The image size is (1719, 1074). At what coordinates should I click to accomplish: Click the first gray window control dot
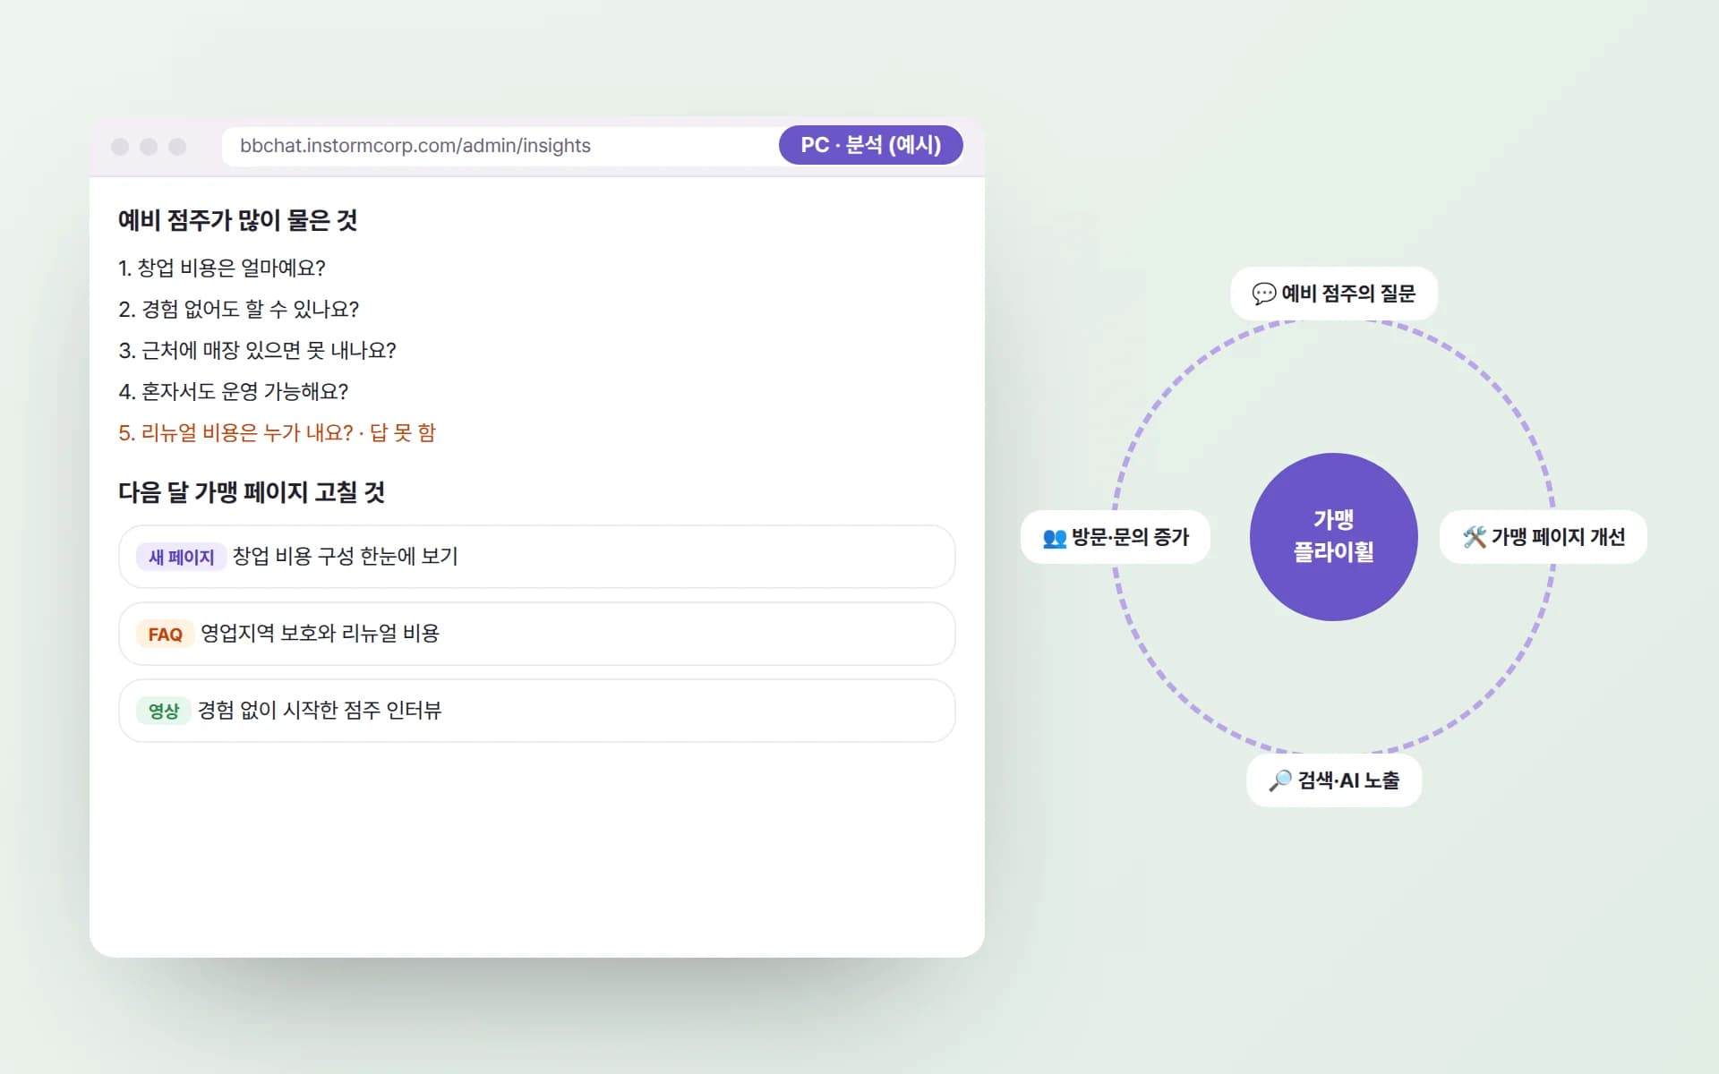pos(120,147)
